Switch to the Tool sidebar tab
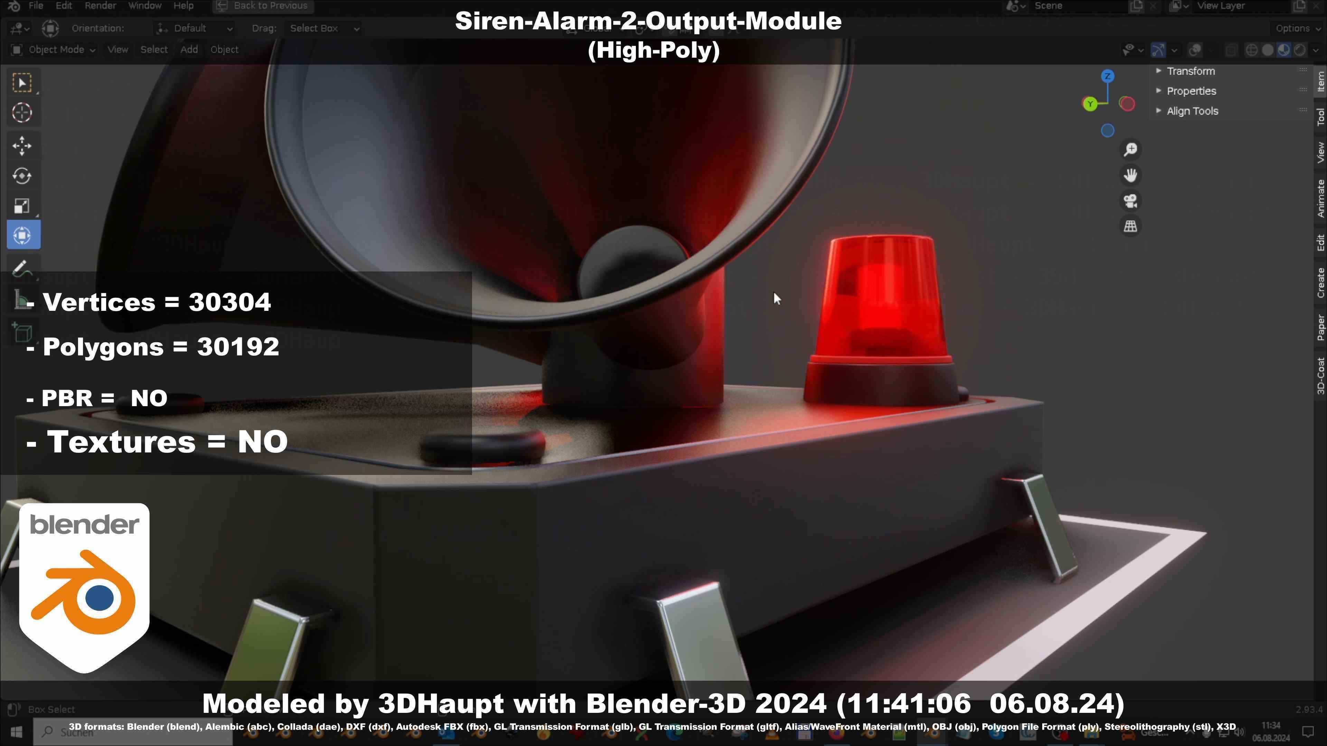 click(1321, 117)
